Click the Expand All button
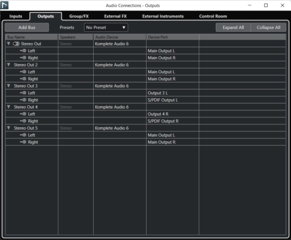The image size is (291, 240). [233, 27]
